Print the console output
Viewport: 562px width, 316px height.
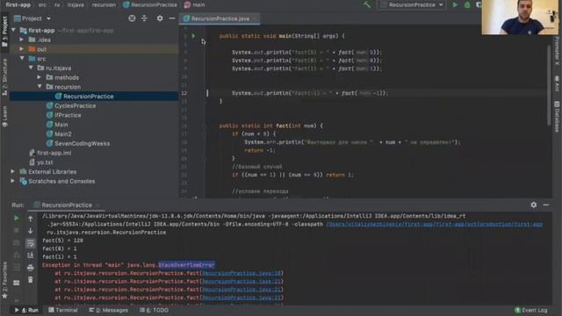[31, 267]
